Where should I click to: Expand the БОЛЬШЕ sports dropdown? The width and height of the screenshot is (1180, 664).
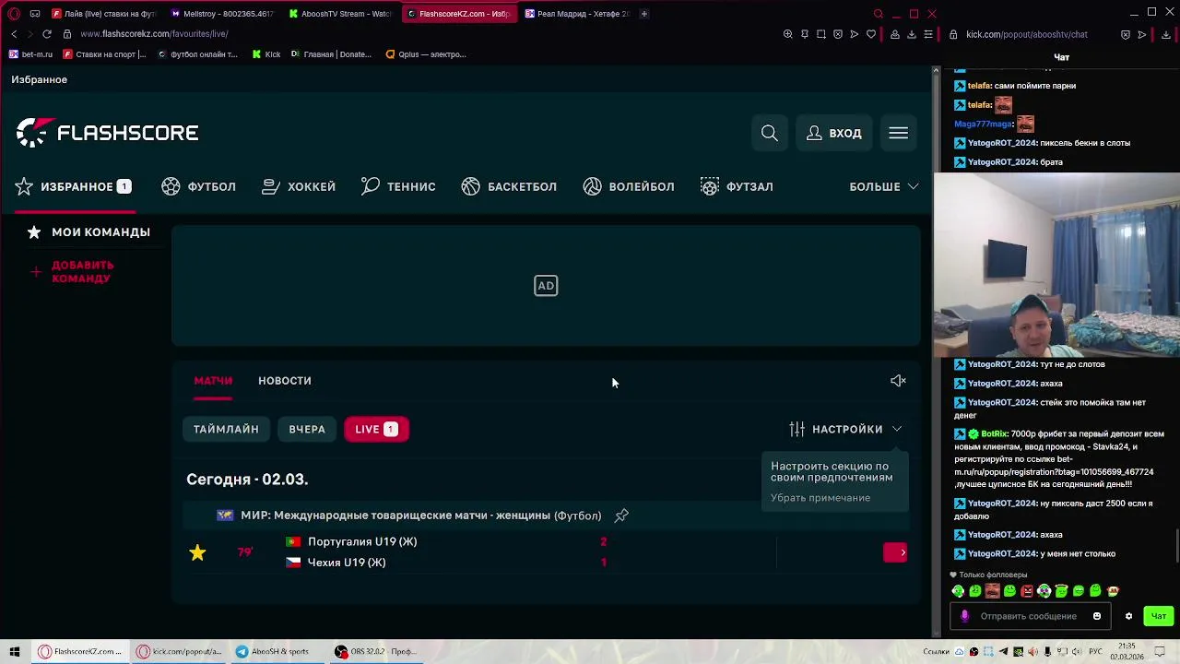tap(883, 186)
